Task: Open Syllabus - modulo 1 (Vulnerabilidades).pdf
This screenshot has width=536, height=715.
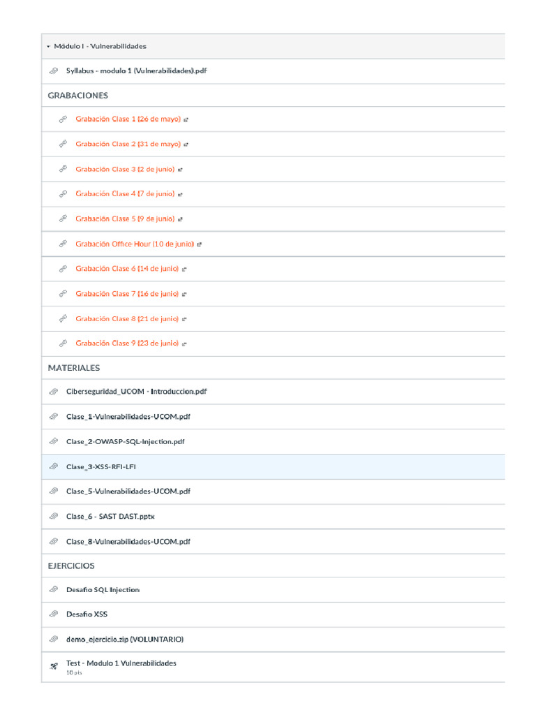Action: [x=136, y=71]
